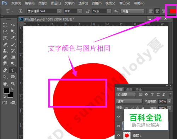Select the Lasso tool
Viewport: 177px width, 139px height.
tap(5, 31)
